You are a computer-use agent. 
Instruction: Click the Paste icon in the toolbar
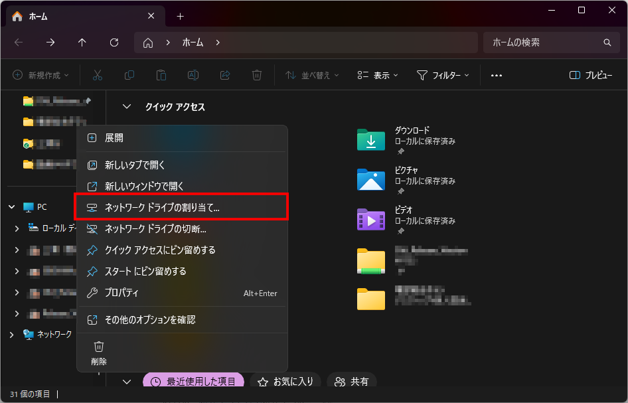161,75
